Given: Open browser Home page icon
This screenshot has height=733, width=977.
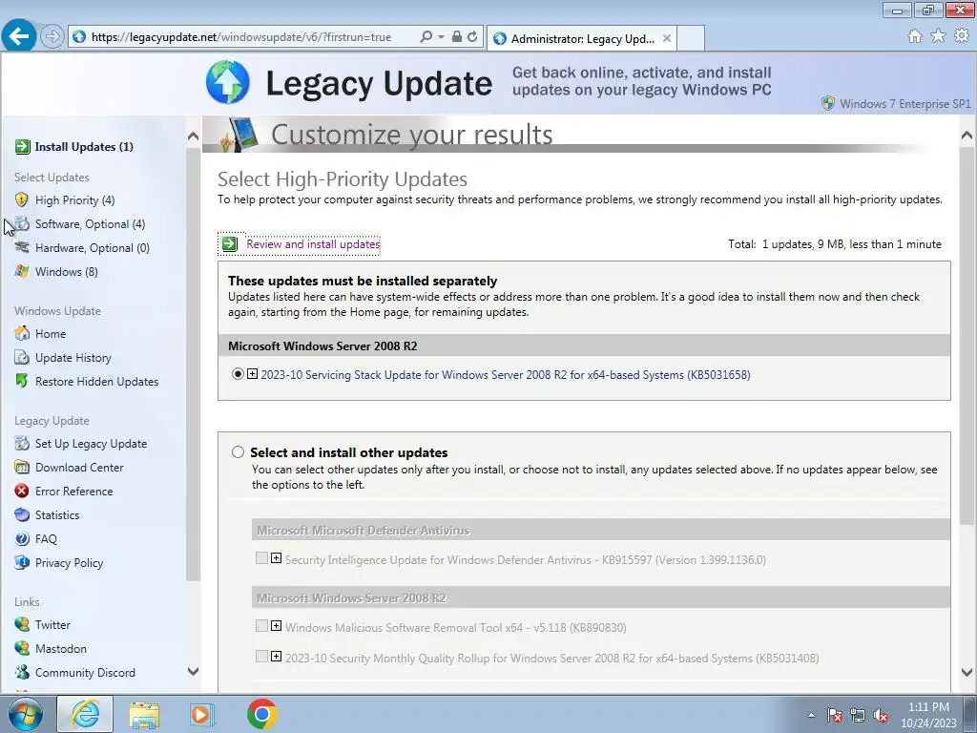Looking at the screenshot, I should tap(915, 36).
